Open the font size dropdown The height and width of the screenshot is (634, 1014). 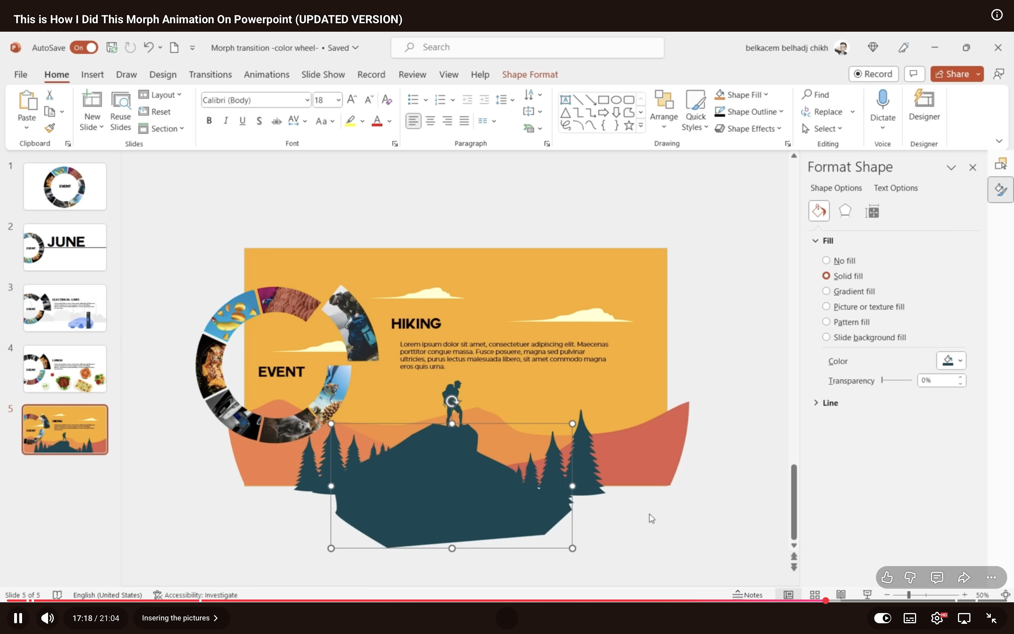(338, 100)
